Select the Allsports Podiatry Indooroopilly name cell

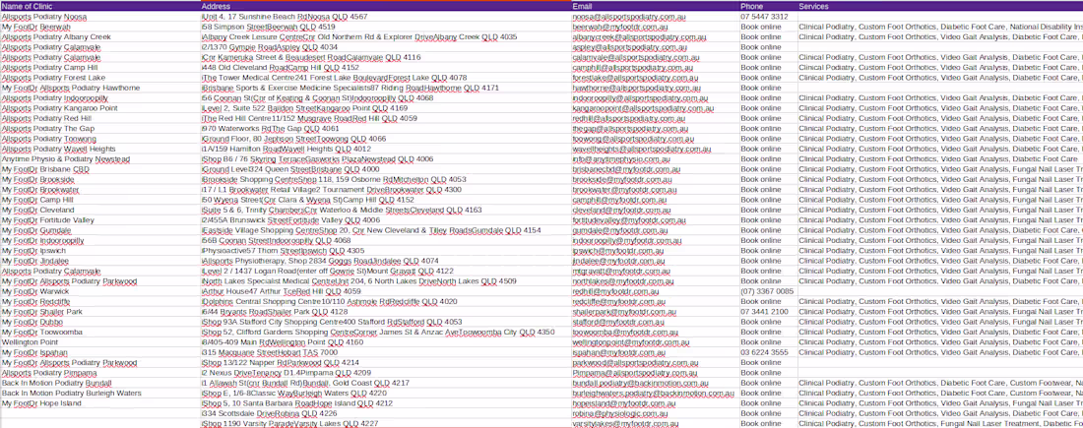click(100, 98)
